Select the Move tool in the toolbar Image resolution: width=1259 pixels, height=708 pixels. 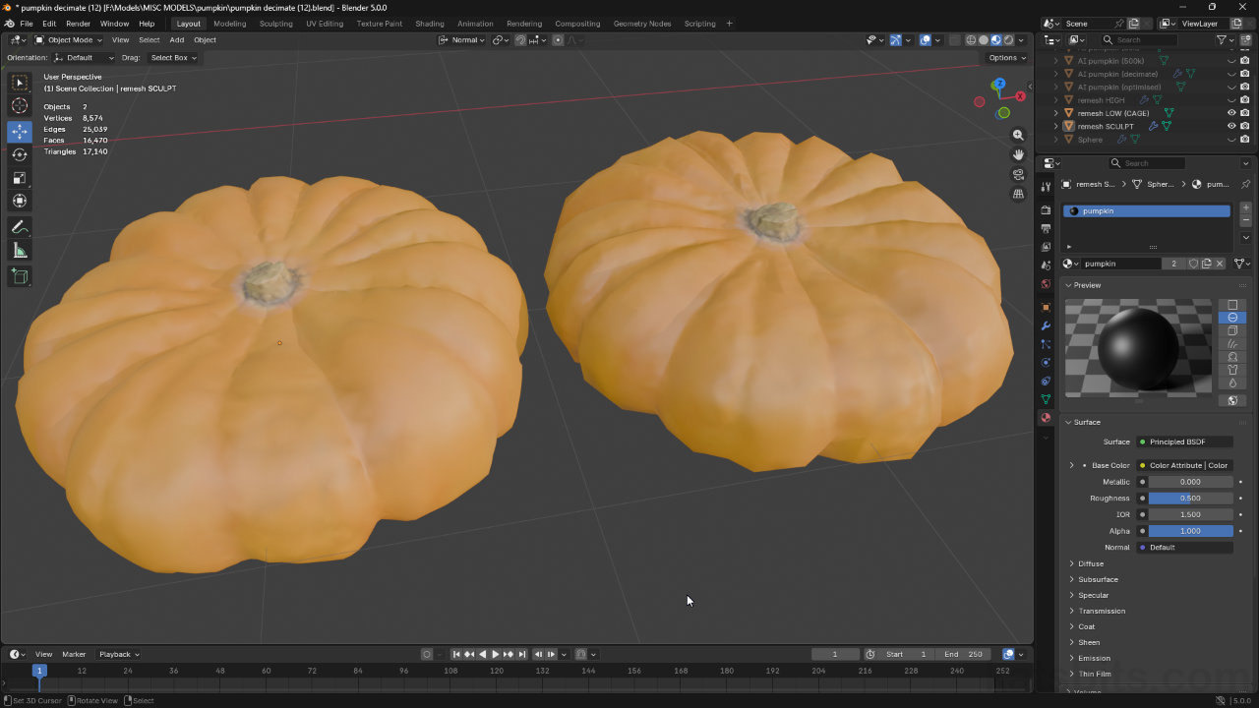pyautogui.click(x=20, y=131)
